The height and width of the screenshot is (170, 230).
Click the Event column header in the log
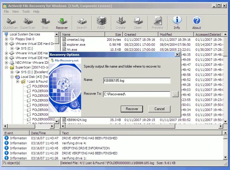click(16, 133)
